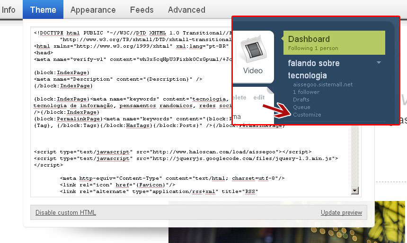
Task: Click the scrollbar down arrow in code editor
Action: [354, 191]
